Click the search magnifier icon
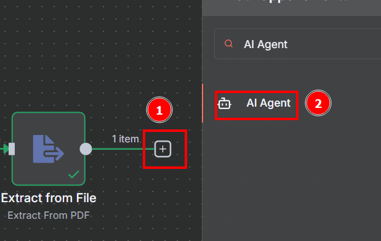The image size is (381, 241). (228, 44)
